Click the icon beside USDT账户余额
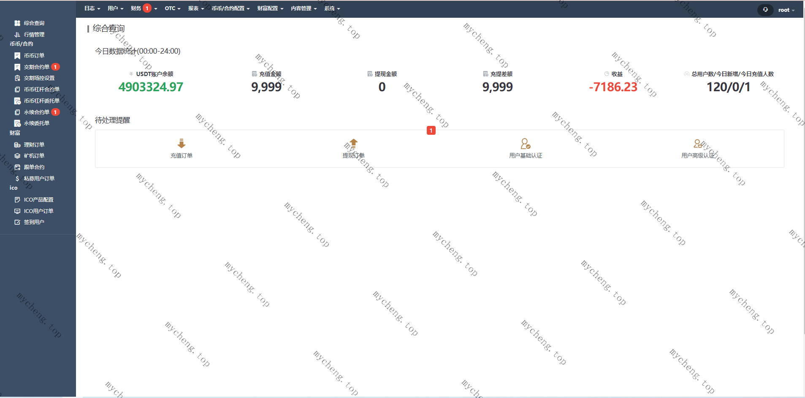 tap(131, 74)
